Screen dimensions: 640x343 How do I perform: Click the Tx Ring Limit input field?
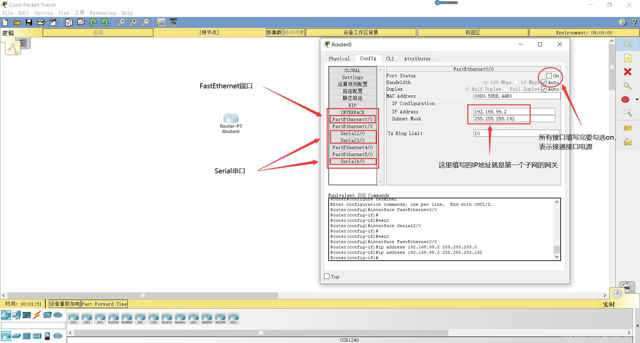[516, 133]
